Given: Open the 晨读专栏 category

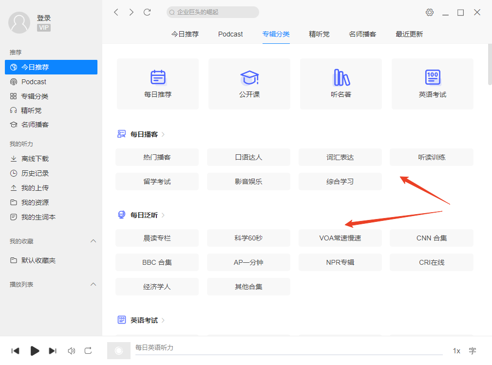Looking at the screenshot, I should pyautogui.click(x=157, y=238).
